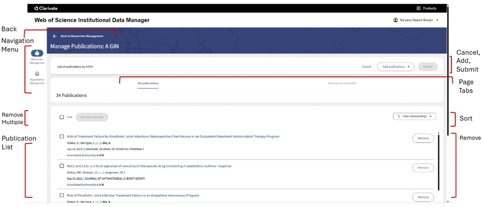The height and width of the screenshot is (207, 482).
Task: Open the Risk of Treatment Failure publication title
Action: point(173,136)
